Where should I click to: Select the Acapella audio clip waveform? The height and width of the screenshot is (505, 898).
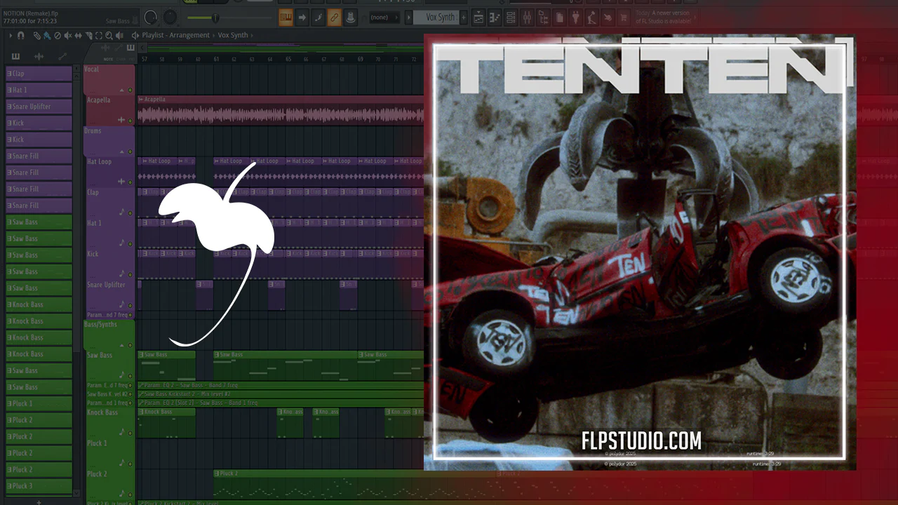click(x=281, y=114)
